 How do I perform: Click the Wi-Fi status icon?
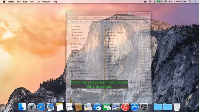click(165, 2)
